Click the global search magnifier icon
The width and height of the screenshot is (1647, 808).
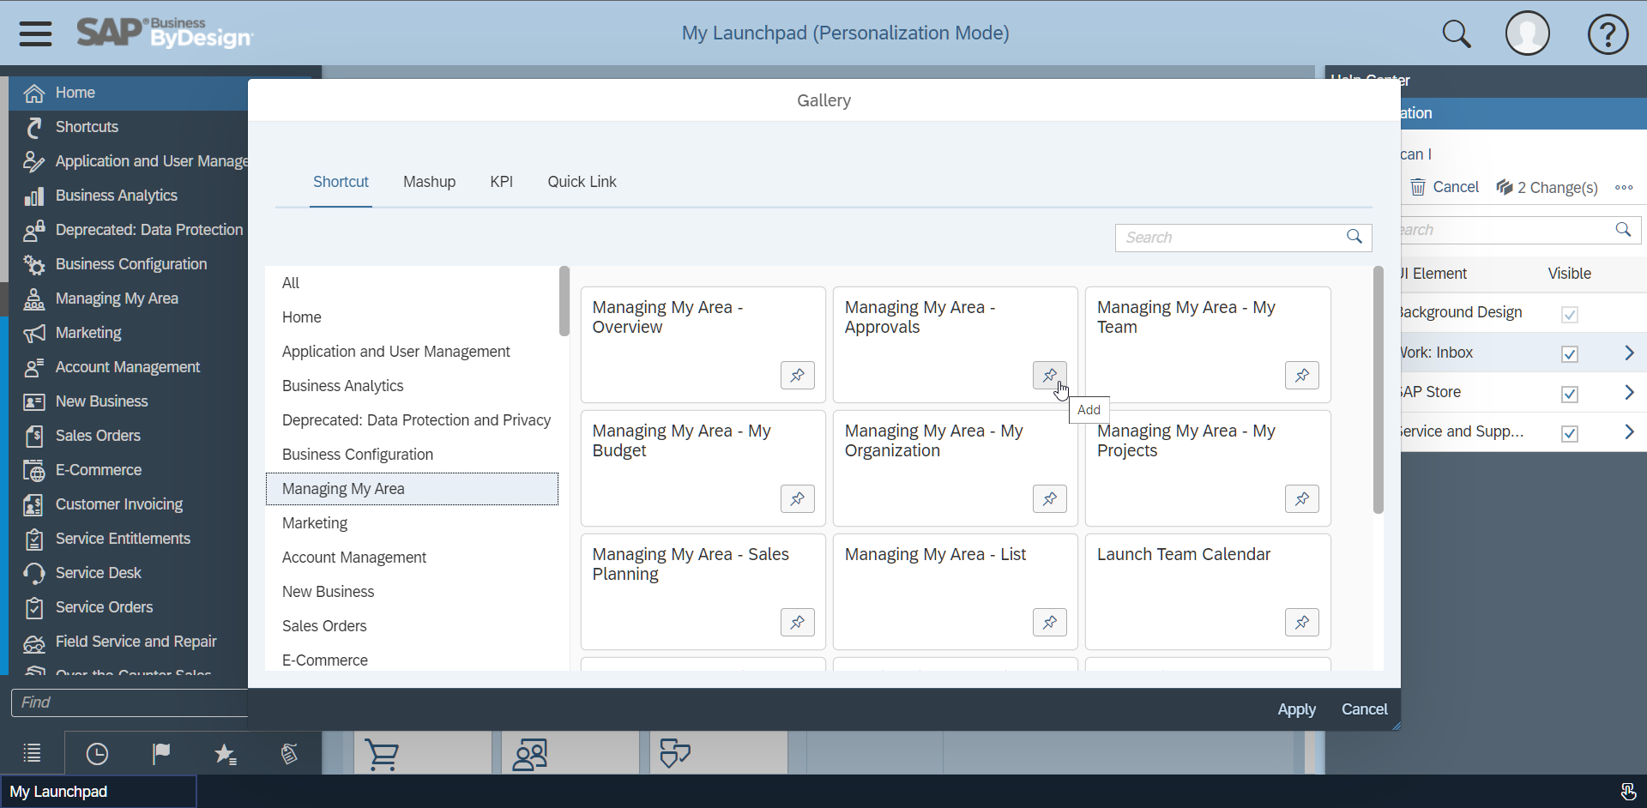point(1457,33)
